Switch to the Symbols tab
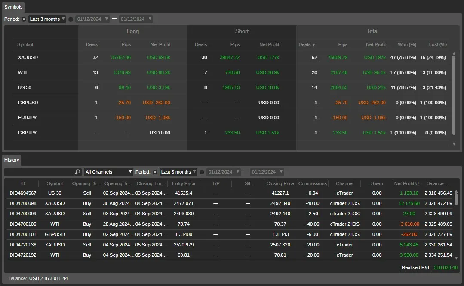Image resolution: width=464 pixels, height=286 pixels. click(13, 7)
